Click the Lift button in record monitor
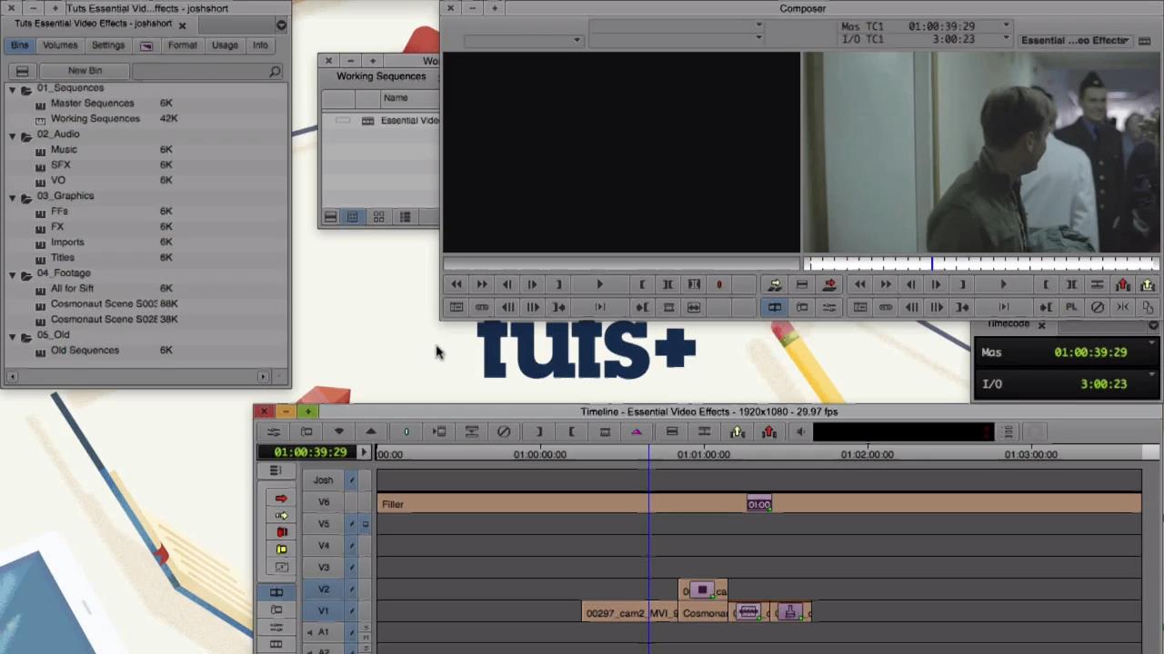 (x=1123, y=285)
